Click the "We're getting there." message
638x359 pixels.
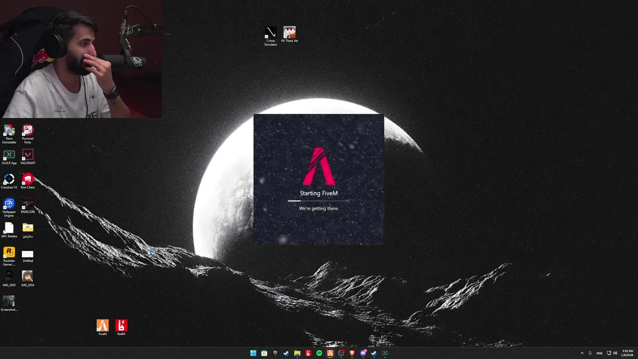319,208
